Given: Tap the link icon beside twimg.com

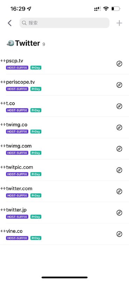Looking at the screenshot, I should click(x=119, y=149).
